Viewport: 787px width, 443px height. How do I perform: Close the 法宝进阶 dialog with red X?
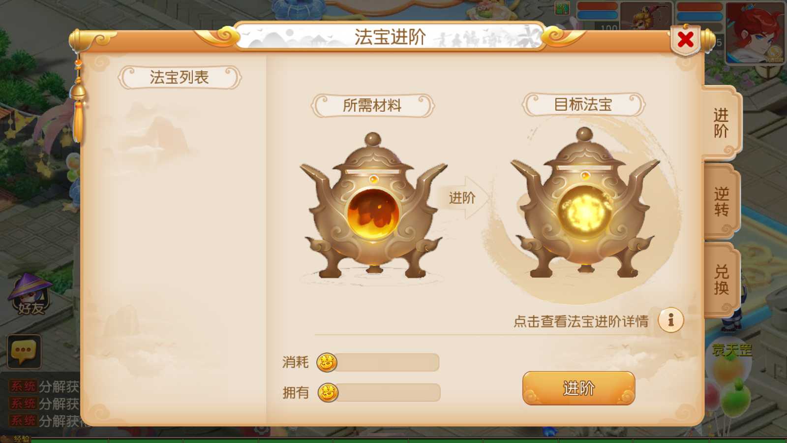click(685, 39)
